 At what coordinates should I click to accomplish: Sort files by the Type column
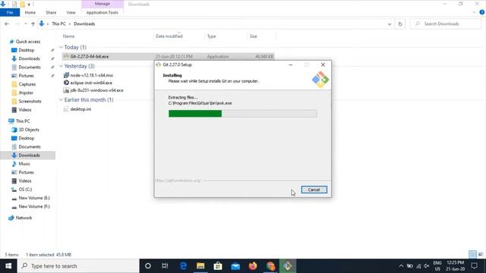[x=211, y=36]
